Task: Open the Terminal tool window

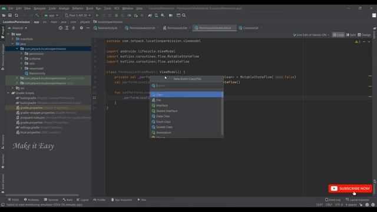Action: [51, 200]
